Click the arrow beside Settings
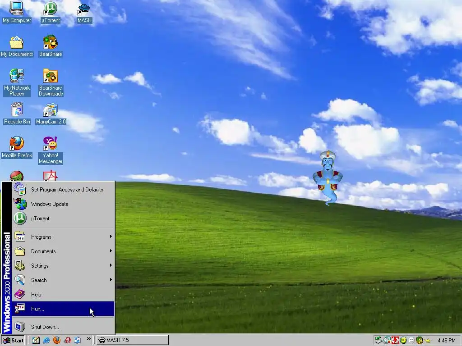Viewport: 462px width, 346px height. [111, 265]
